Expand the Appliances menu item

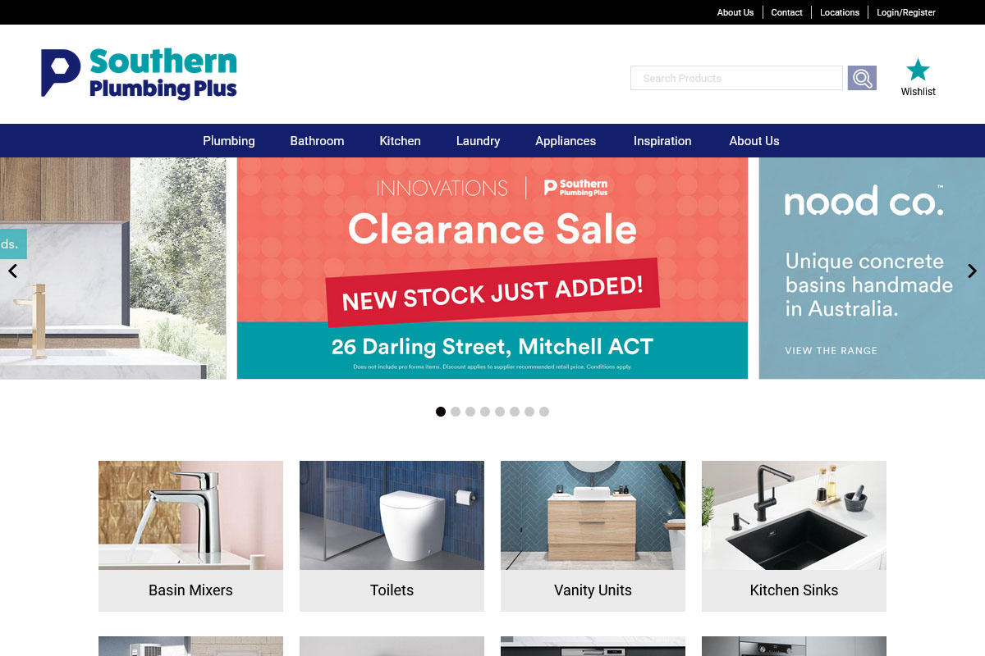tap(566, 141)
